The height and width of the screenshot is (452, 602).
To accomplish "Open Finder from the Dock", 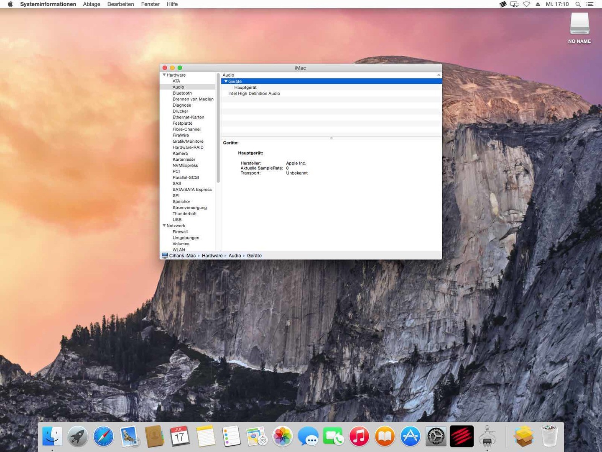I will [52, 437].
